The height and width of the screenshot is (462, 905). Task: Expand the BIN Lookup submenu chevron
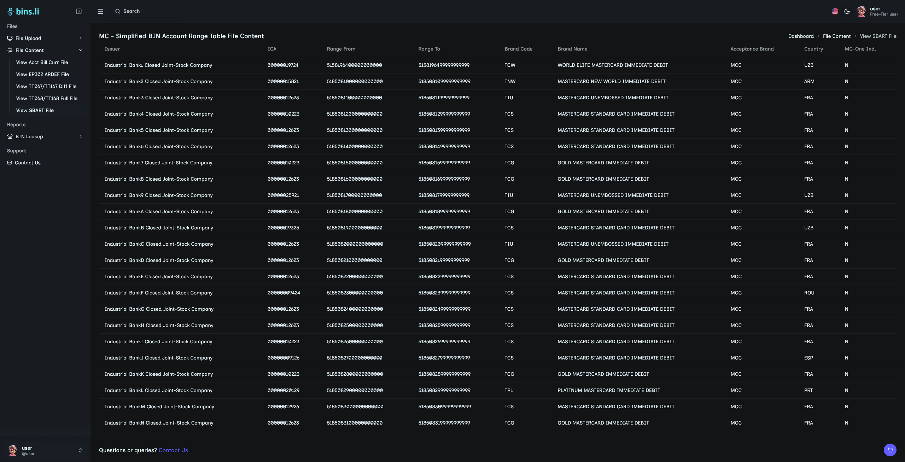tap(81, 136)
